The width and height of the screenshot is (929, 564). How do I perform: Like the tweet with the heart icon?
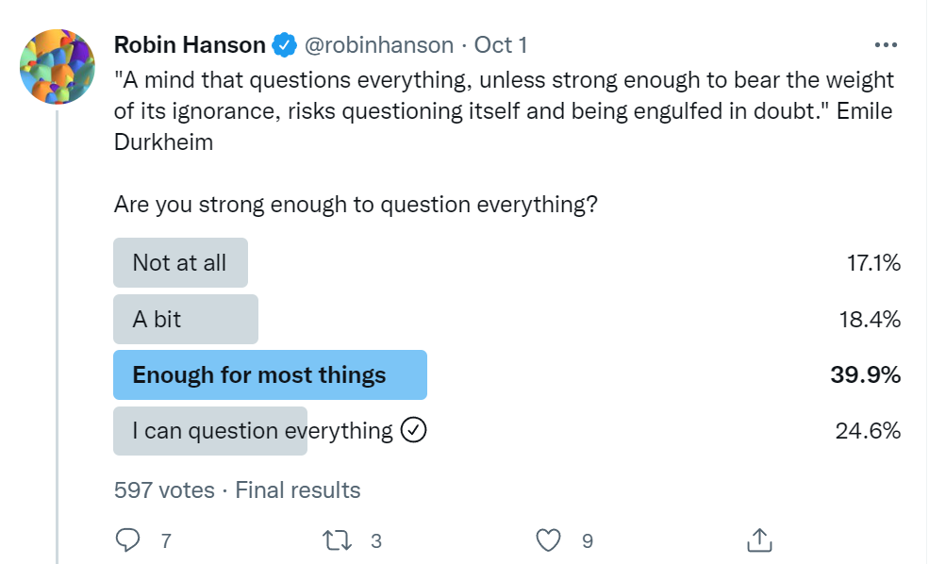(x=548, y=540)
